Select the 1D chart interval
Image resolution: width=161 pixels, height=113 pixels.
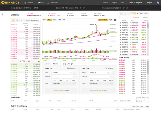coord(60,20)
